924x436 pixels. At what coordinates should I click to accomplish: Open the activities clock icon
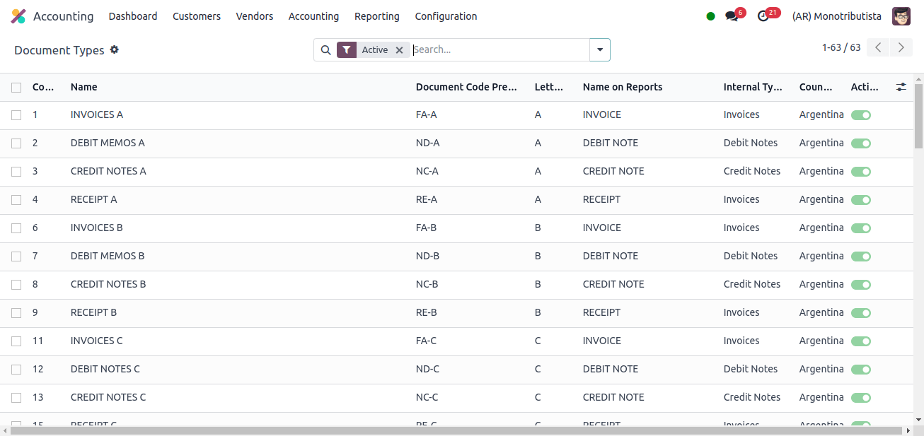pos(763,16)
